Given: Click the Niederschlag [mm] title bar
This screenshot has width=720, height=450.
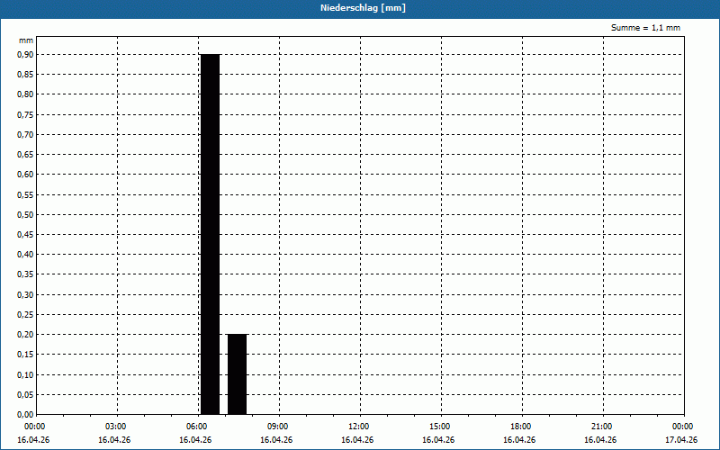Looking at the screenshot, I should click(360, 8).
